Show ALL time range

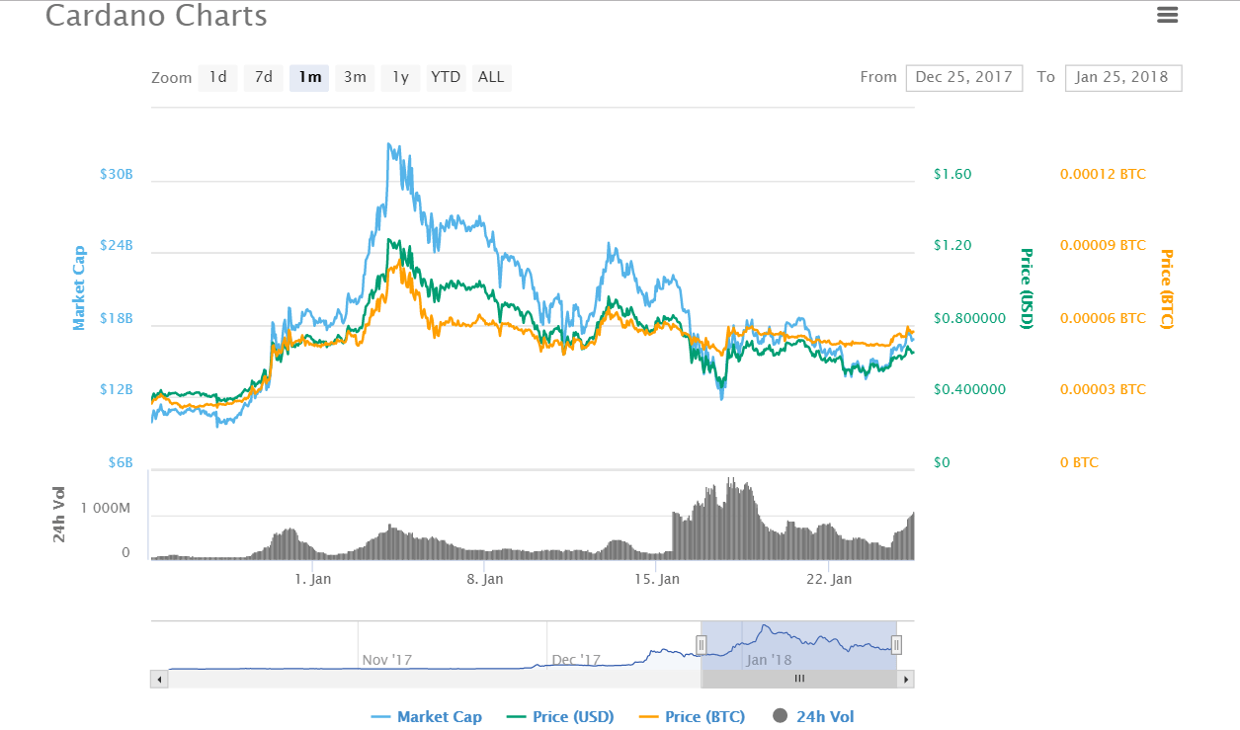pyautogui.click(x=491, y=77)
